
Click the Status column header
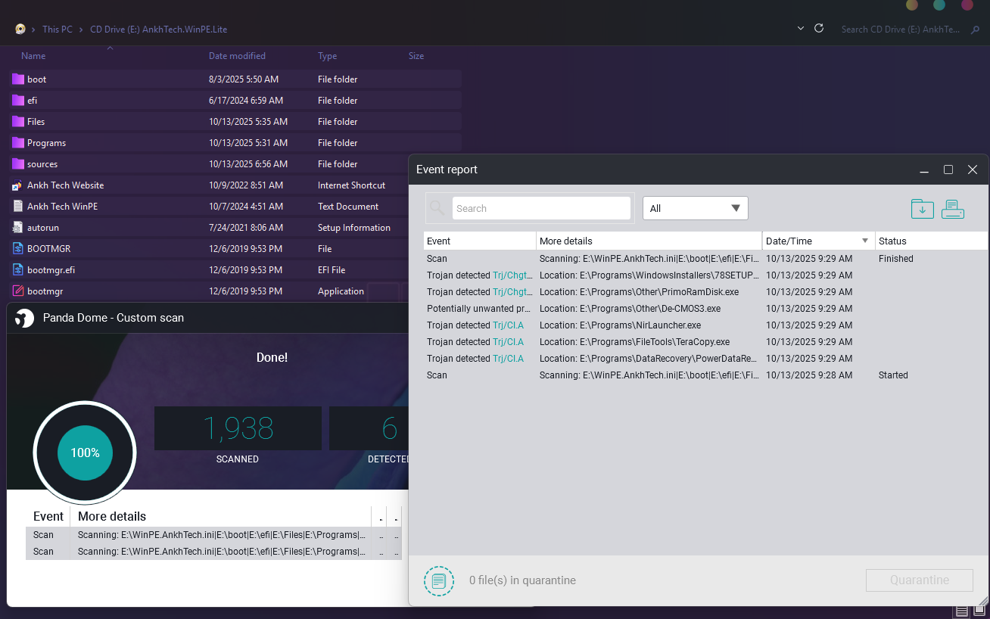[x=932, y=241]
